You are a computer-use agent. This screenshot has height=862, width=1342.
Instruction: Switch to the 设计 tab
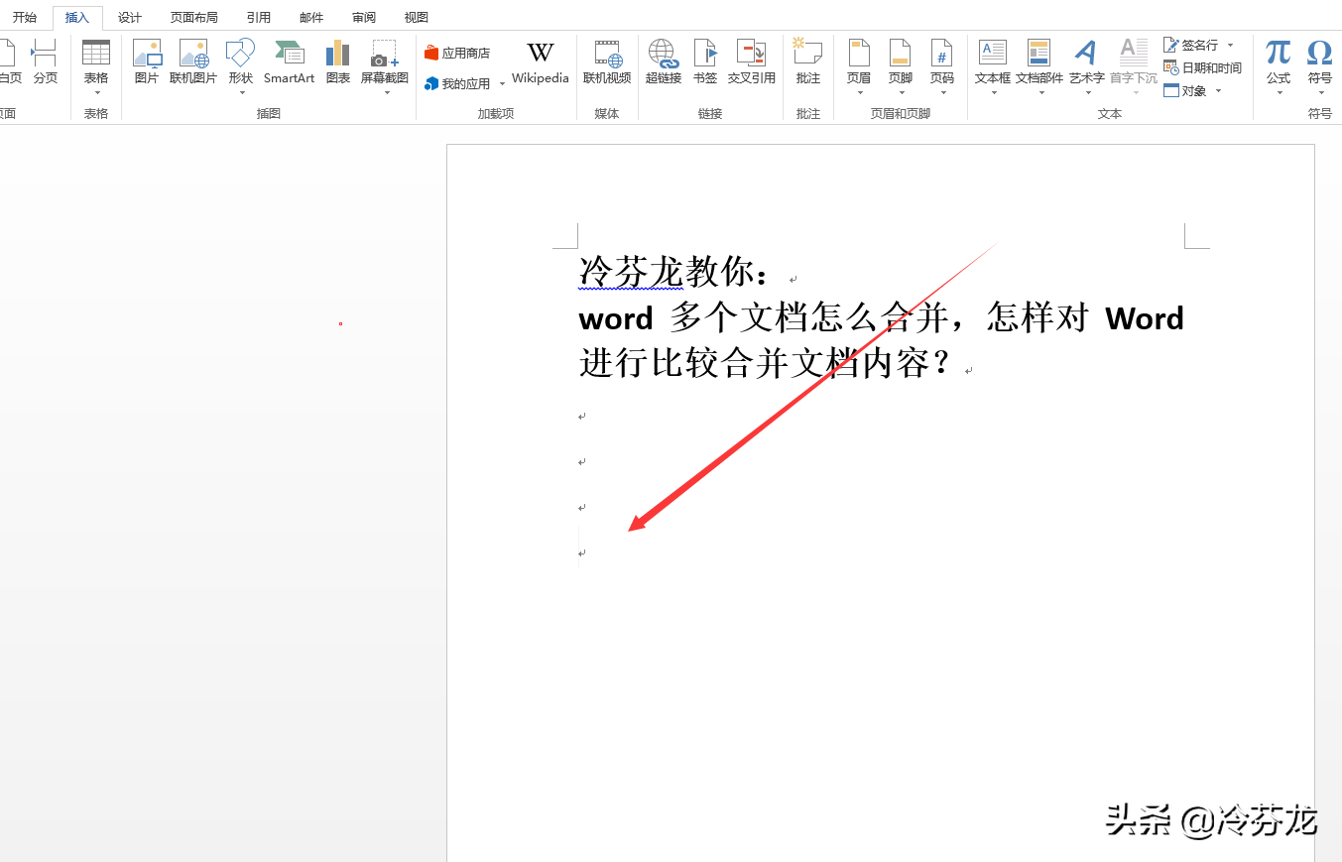(x=130, y=18)
